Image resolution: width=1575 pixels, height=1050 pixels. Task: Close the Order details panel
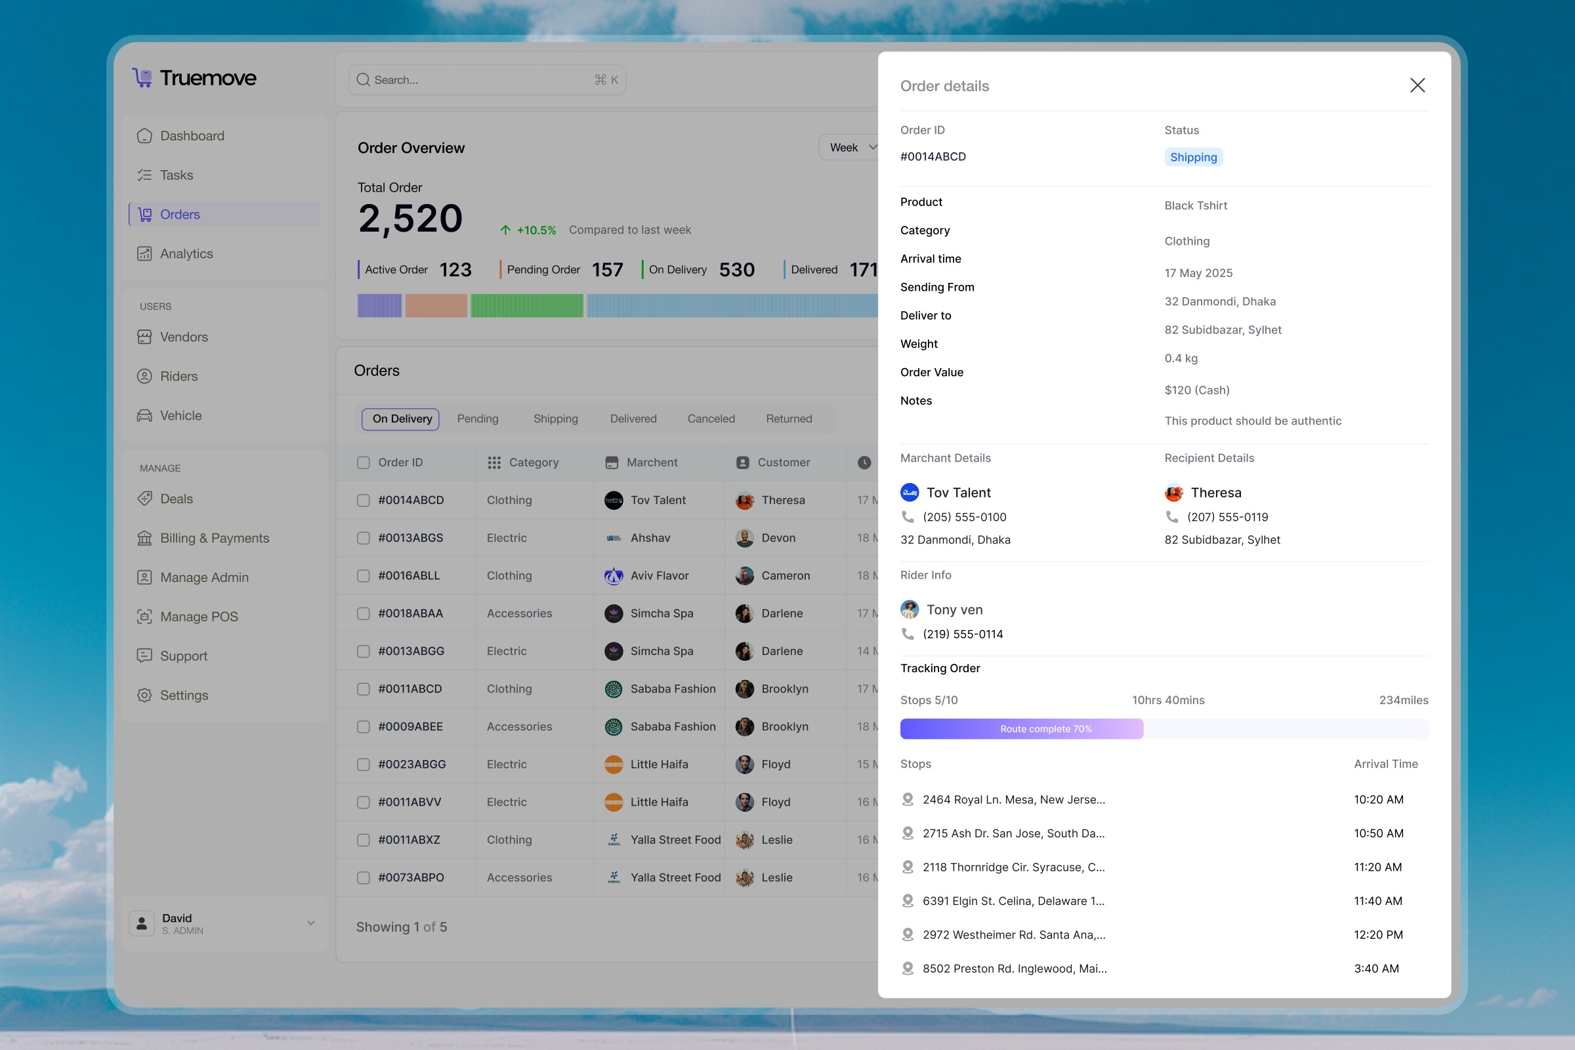click(1417, 86)
